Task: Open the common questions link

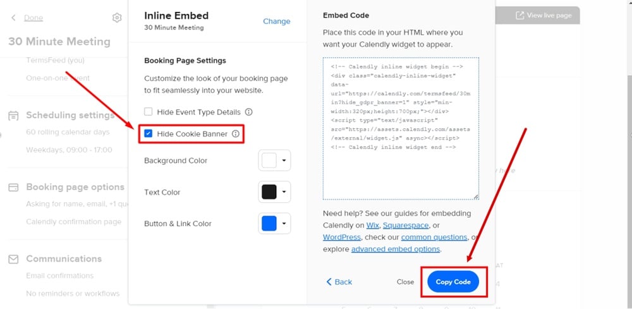Action: 434,237
